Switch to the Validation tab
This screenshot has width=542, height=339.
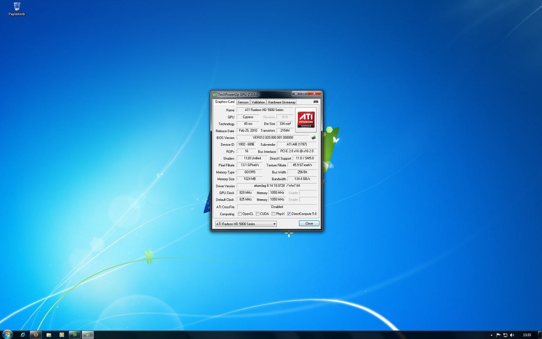click(x=258, y=102)
